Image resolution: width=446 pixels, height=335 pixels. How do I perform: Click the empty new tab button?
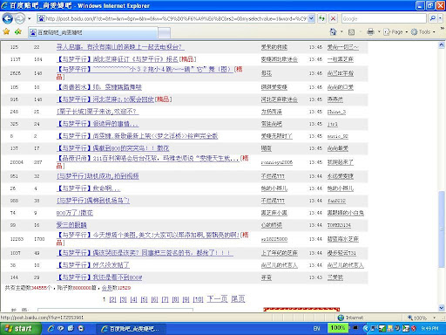[x=165, y=32]
